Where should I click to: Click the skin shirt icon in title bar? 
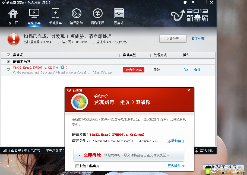pos(185,2)
